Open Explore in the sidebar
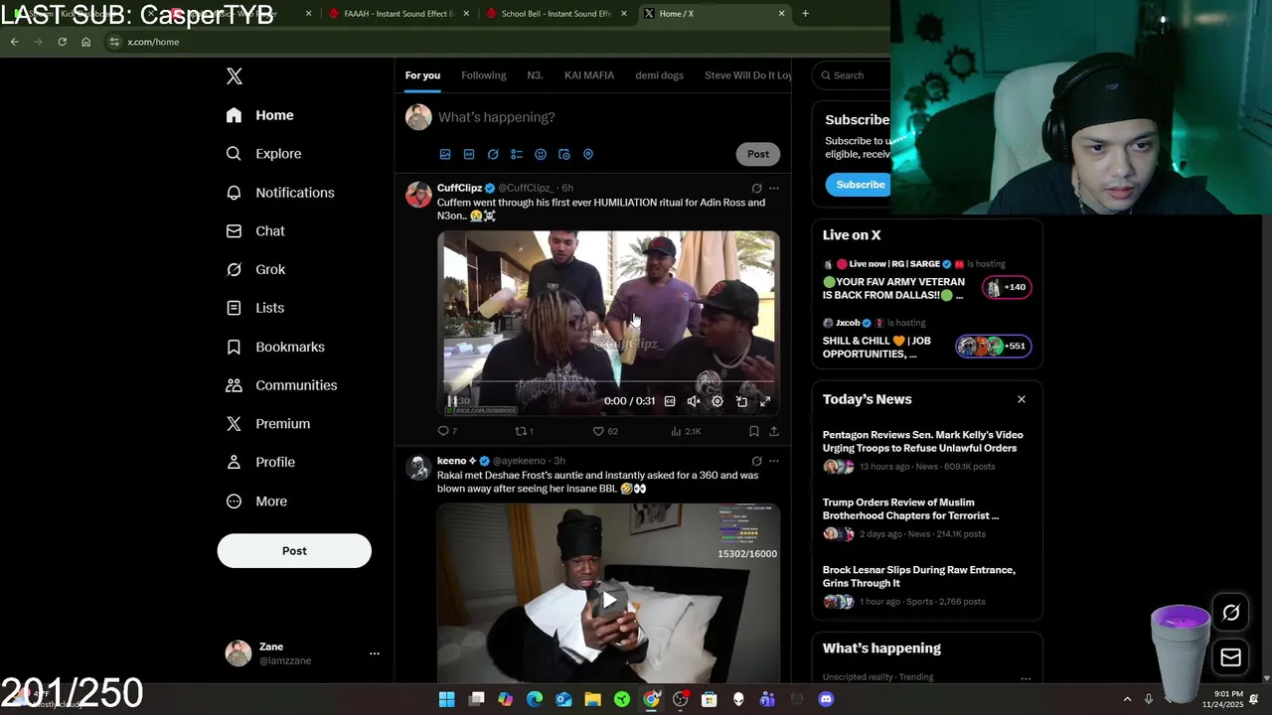This screenshot has height=715, width=1272. coord(263,154)
